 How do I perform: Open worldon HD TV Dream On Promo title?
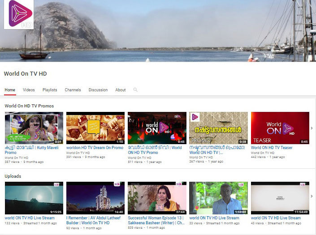[x=95, y=148]
